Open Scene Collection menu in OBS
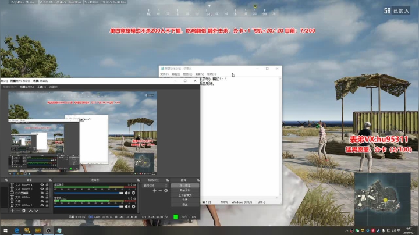Viewport: 419px width, 235px height. [x=27, y=87]
